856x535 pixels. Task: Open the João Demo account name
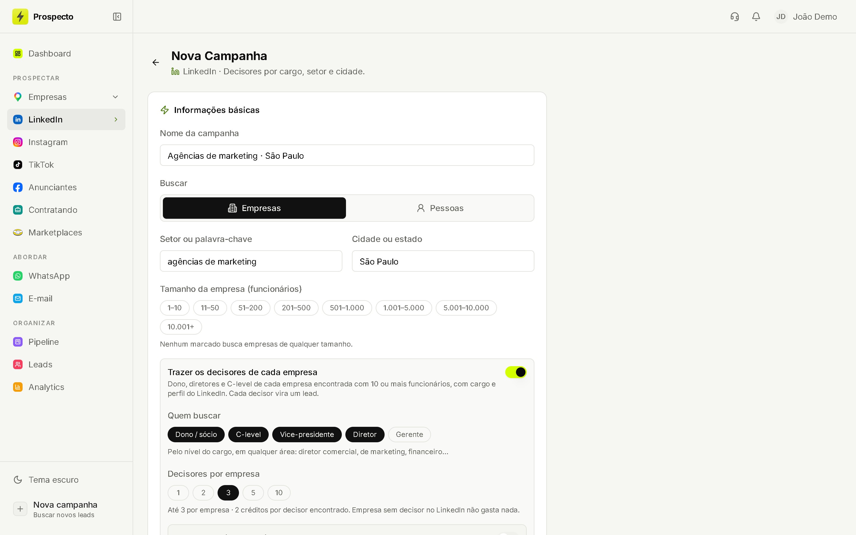coord(815,17)
